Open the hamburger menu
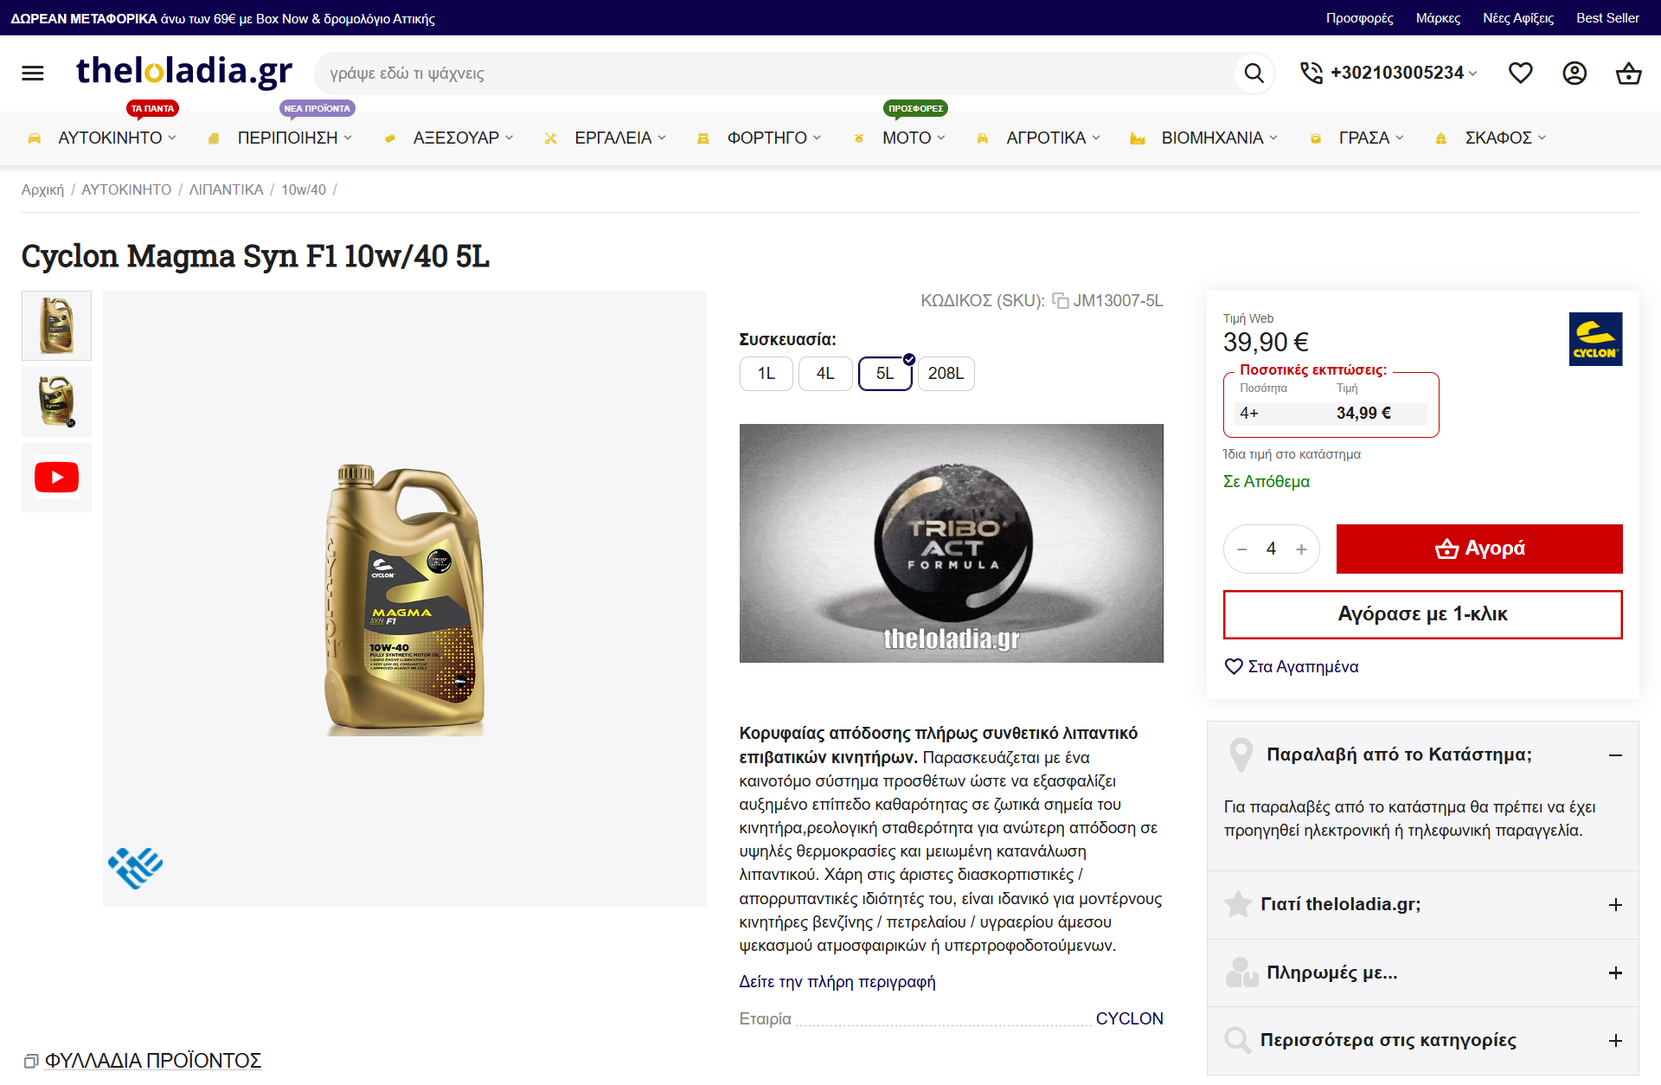The height and width of the screenshot is (1085, 1661). point(33,74)
